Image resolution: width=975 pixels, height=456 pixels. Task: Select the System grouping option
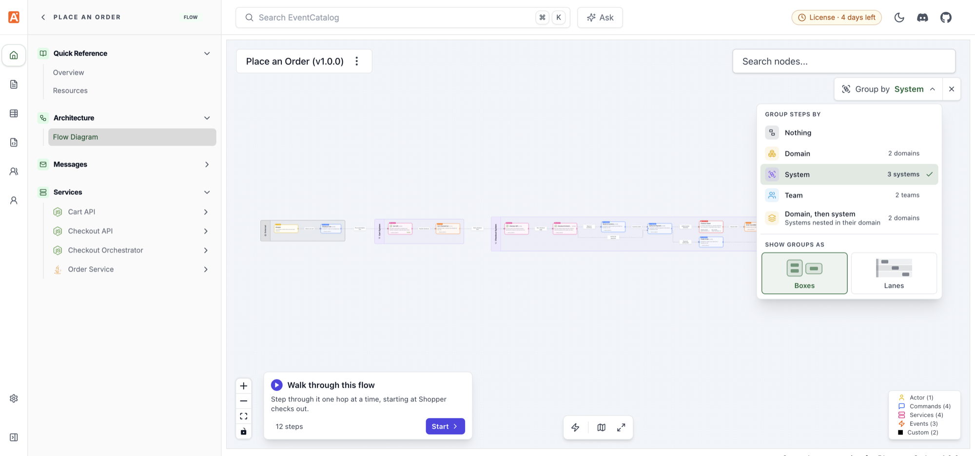coord(849,174)
